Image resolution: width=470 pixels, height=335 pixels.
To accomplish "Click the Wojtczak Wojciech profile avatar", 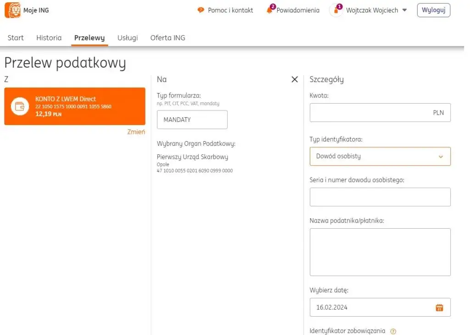I will (x=336, y=10).
